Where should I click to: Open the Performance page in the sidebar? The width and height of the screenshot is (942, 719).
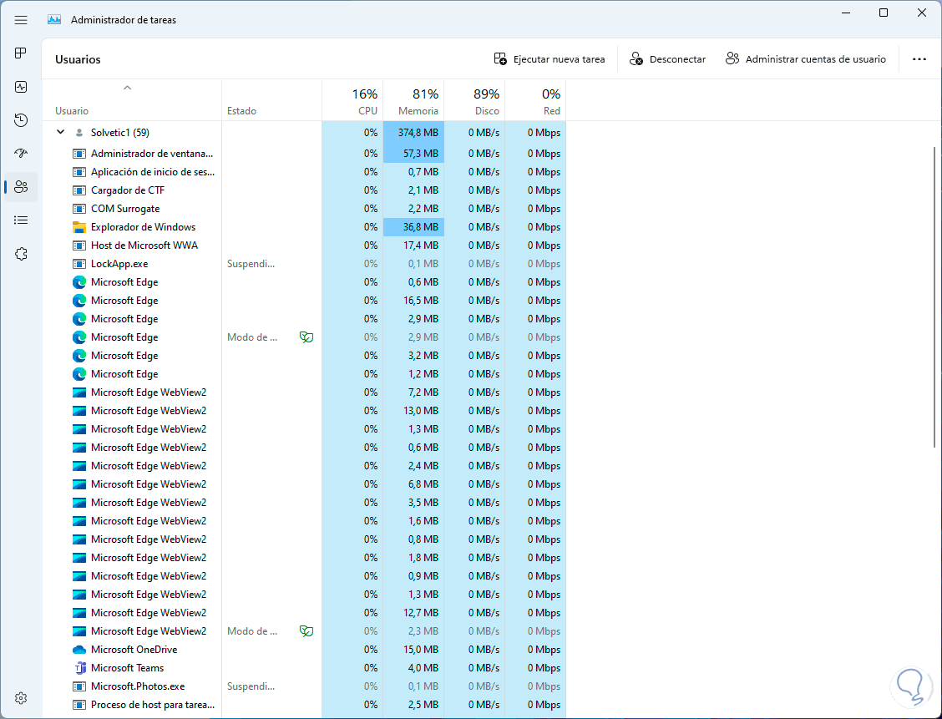pyautogui.click(x=21, y=87)
